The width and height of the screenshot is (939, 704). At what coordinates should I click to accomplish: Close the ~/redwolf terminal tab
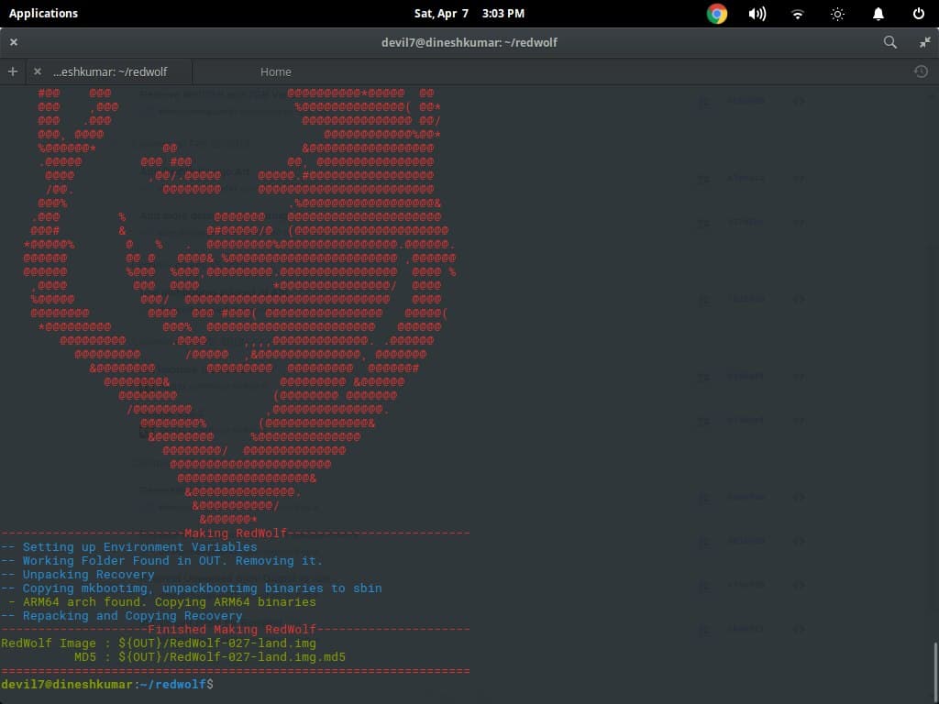coord(37,71)
